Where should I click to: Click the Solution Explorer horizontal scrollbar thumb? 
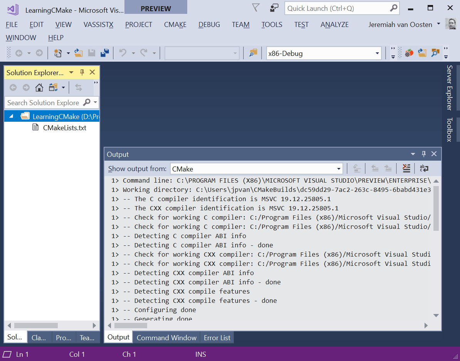coord(36,326)
